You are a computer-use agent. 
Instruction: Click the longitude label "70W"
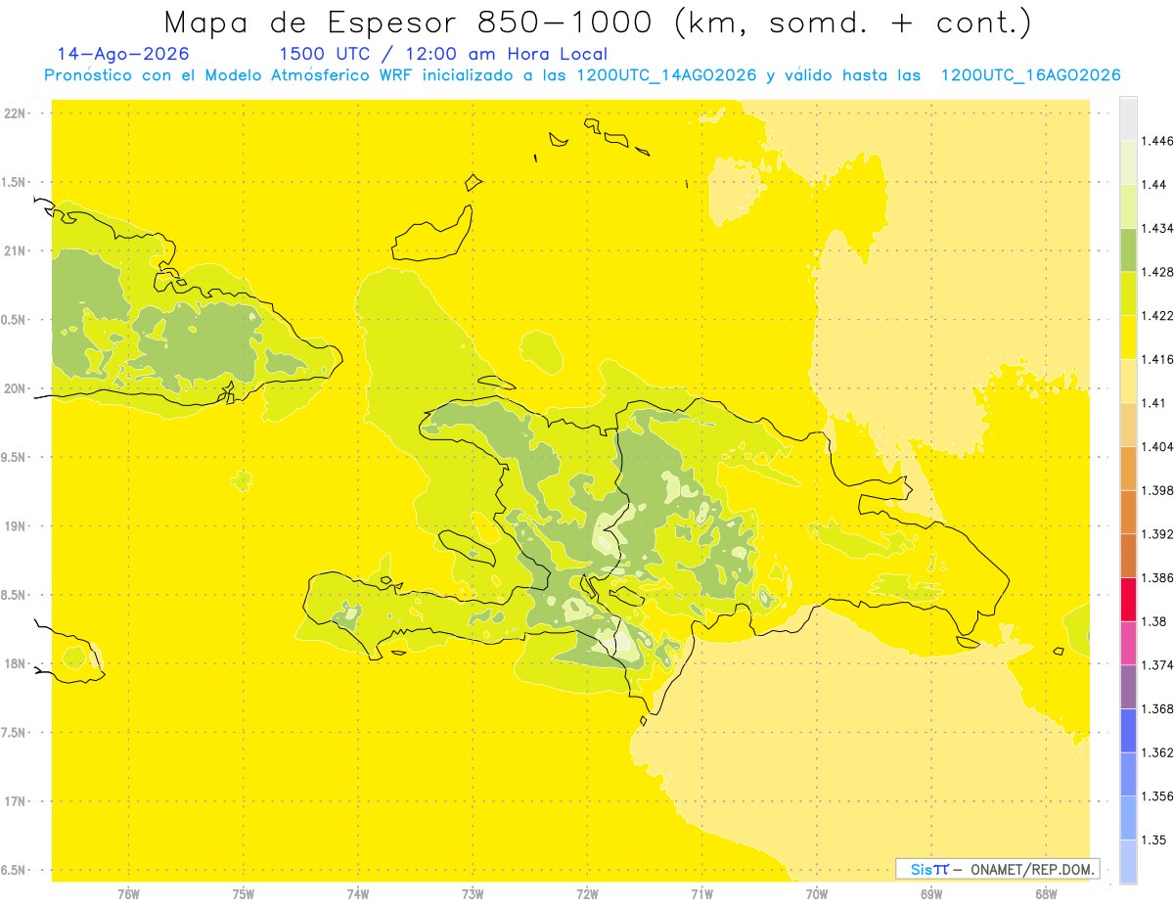[817, 894]
